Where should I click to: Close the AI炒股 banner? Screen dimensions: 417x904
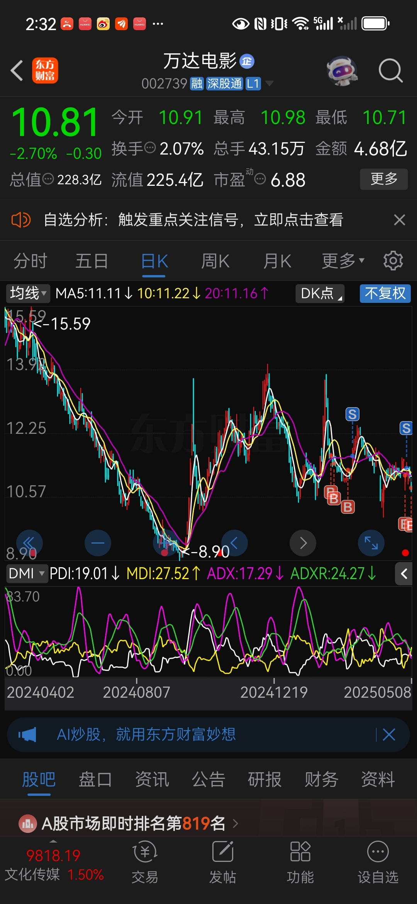click(388, 734)
